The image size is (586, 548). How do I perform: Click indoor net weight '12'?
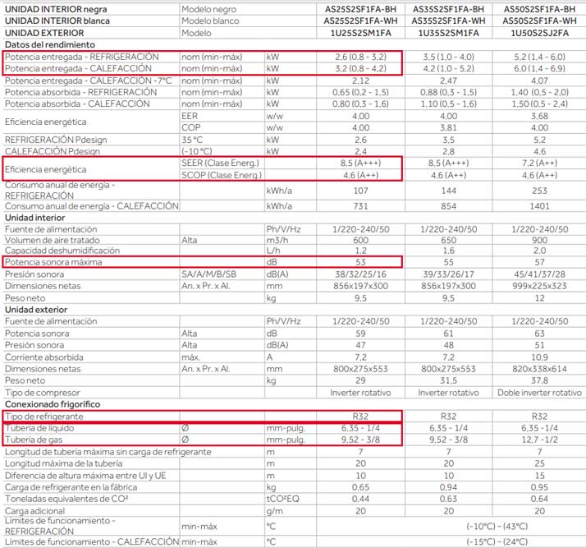click(539, 298)
